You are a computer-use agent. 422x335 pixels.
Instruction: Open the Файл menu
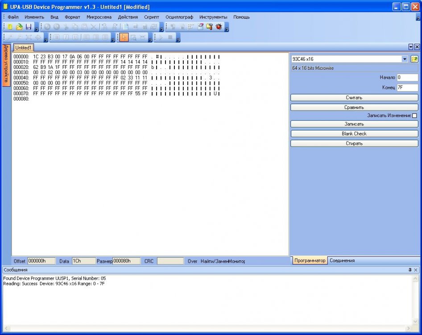(13, 17)
